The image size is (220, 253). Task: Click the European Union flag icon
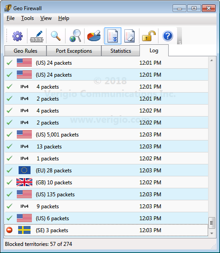(24, 170)
